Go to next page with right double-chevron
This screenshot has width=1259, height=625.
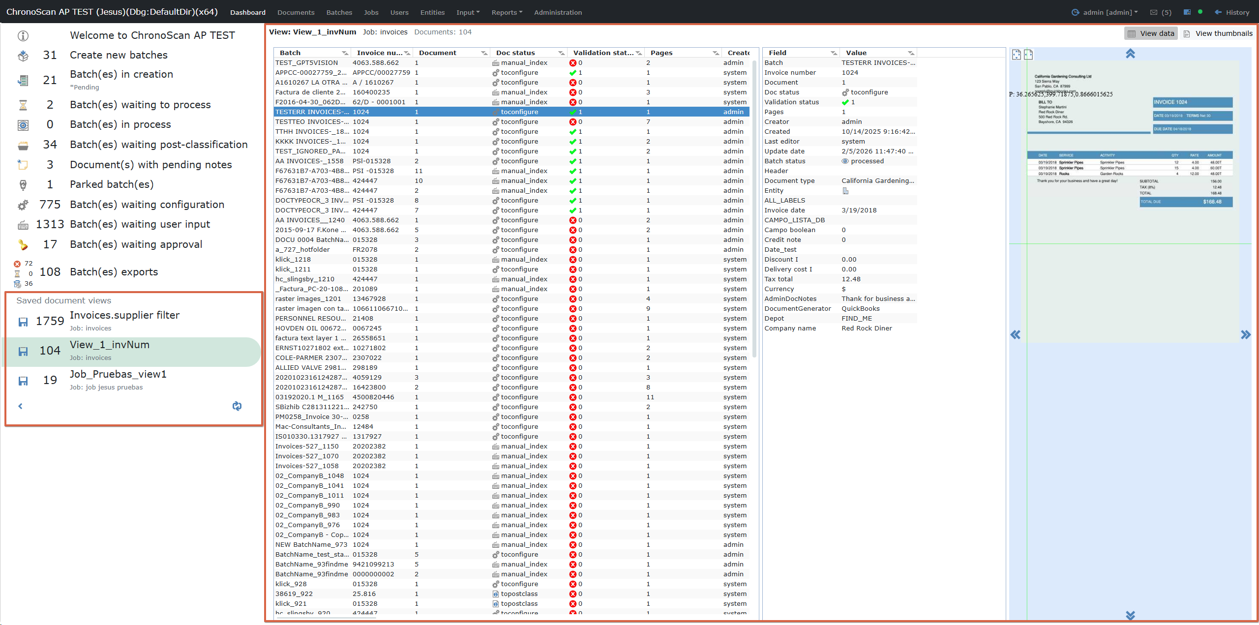click(1245, 335)
